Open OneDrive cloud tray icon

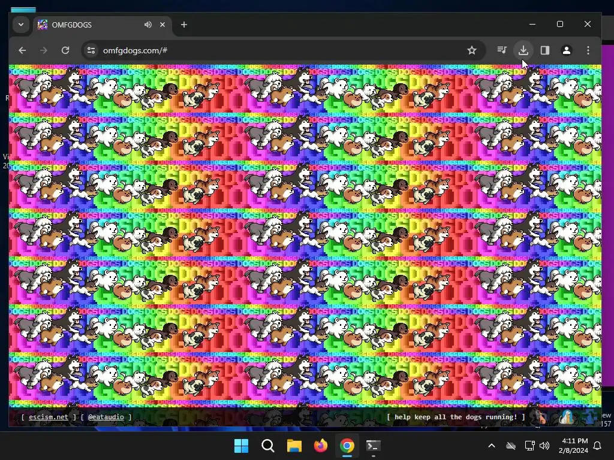(511, 446)
